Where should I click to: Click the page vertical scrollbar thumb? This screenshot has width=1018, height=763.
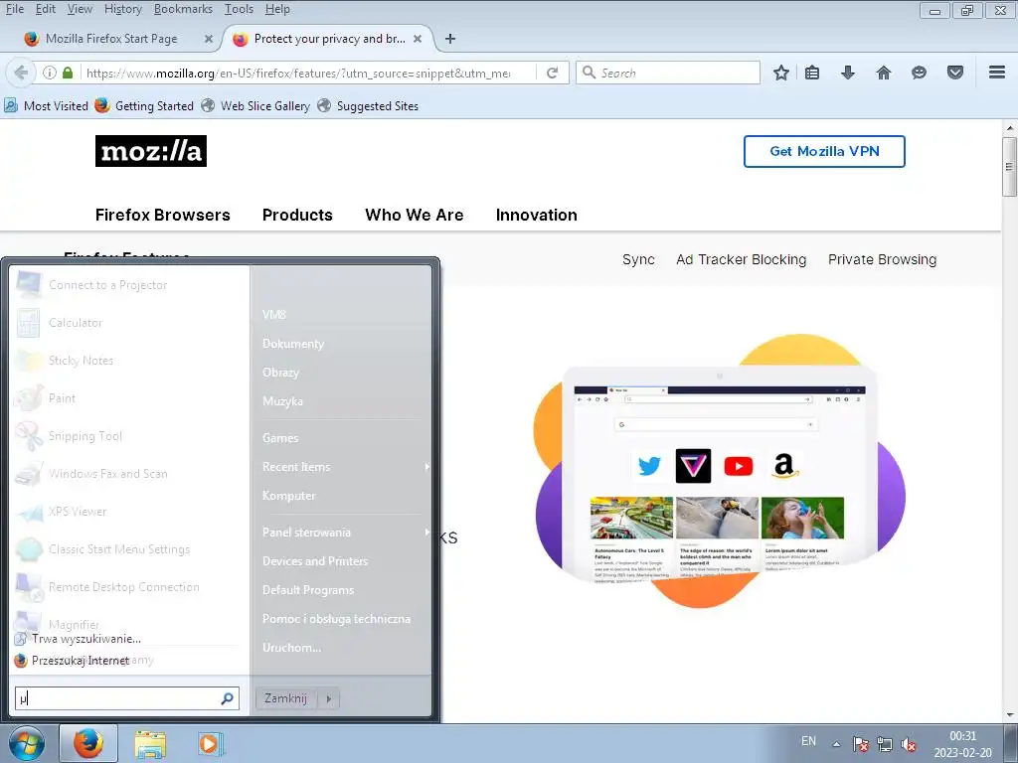[x=1010, y=167]
